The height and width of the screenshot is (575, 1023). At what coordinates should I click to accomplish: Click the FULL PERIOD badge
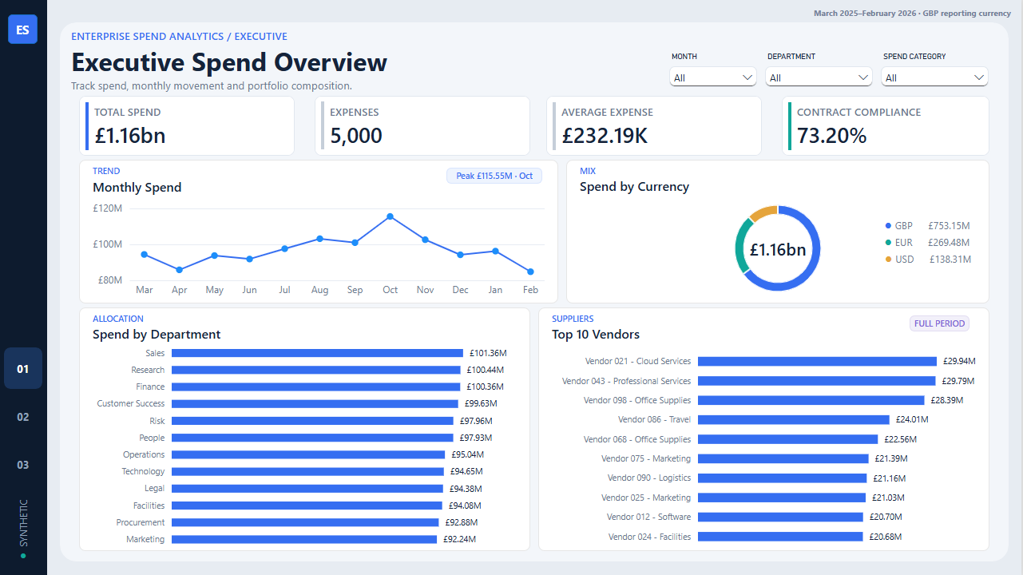point(939,323)
